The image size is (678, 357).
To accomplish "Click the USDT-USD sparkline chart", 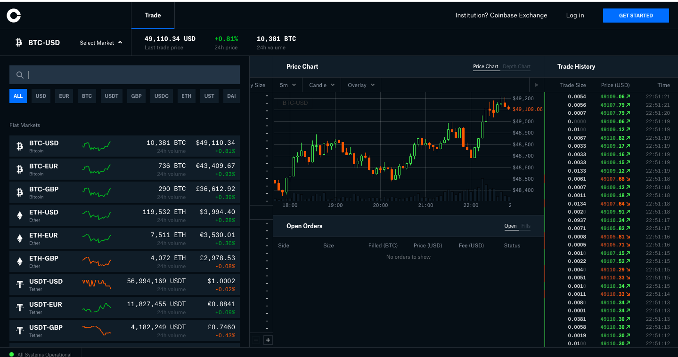I will [x=97, y=284].
